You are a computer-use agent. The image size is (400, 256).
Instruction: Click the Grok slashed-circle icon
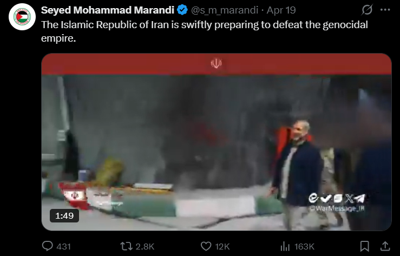coord(367,10)
